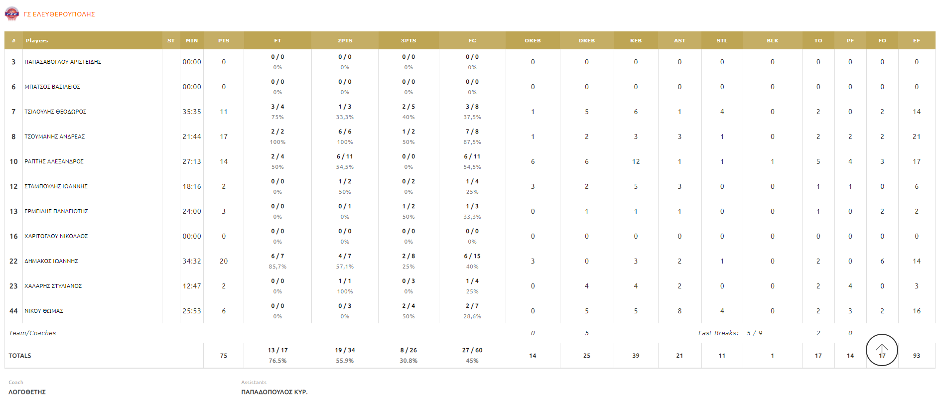Click the REB column header
This screenshot has height=406, width=939.
point(636,41)
